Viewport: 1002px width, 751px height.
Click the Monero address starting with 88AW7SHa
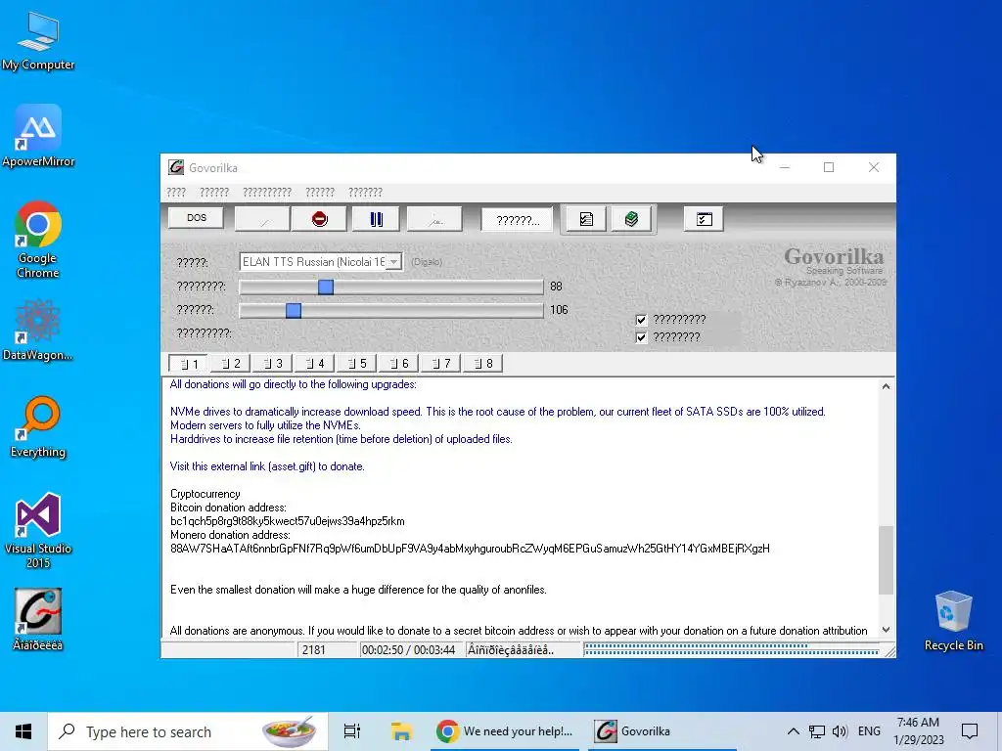tap(470, 549)
